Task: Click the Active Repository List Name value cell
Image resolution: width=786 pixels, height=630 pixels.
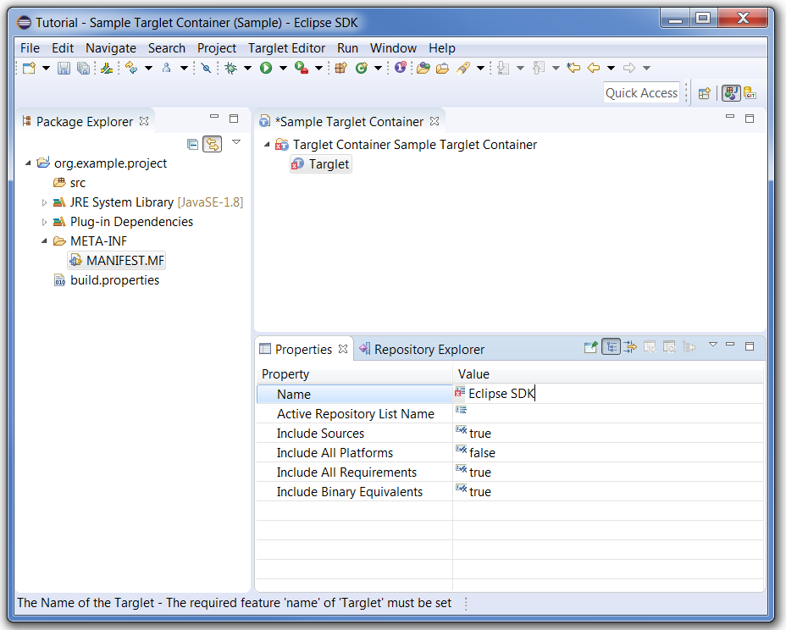Action: pos(608,413)
